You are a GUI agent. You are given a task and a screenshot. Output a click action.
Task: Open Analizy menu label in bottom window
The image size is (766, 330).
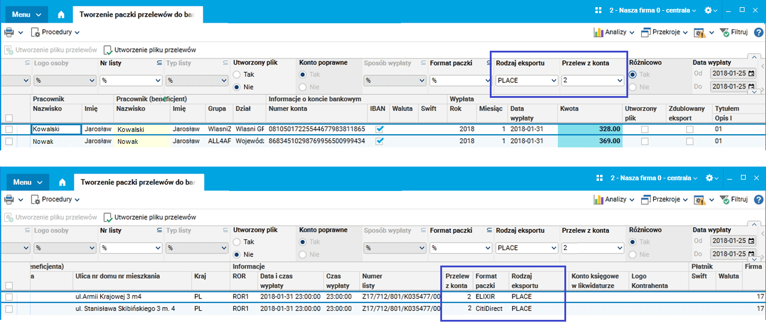click(x=614, y=200)
